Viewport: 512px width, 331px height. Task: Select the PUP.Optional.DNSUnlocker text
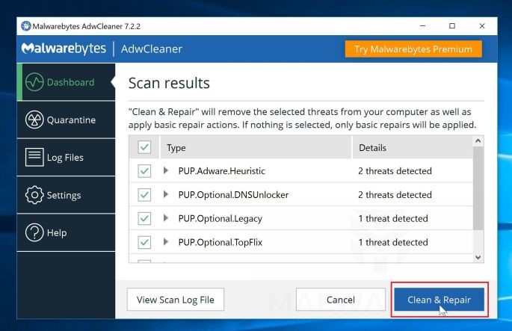[x=233, y=195]
